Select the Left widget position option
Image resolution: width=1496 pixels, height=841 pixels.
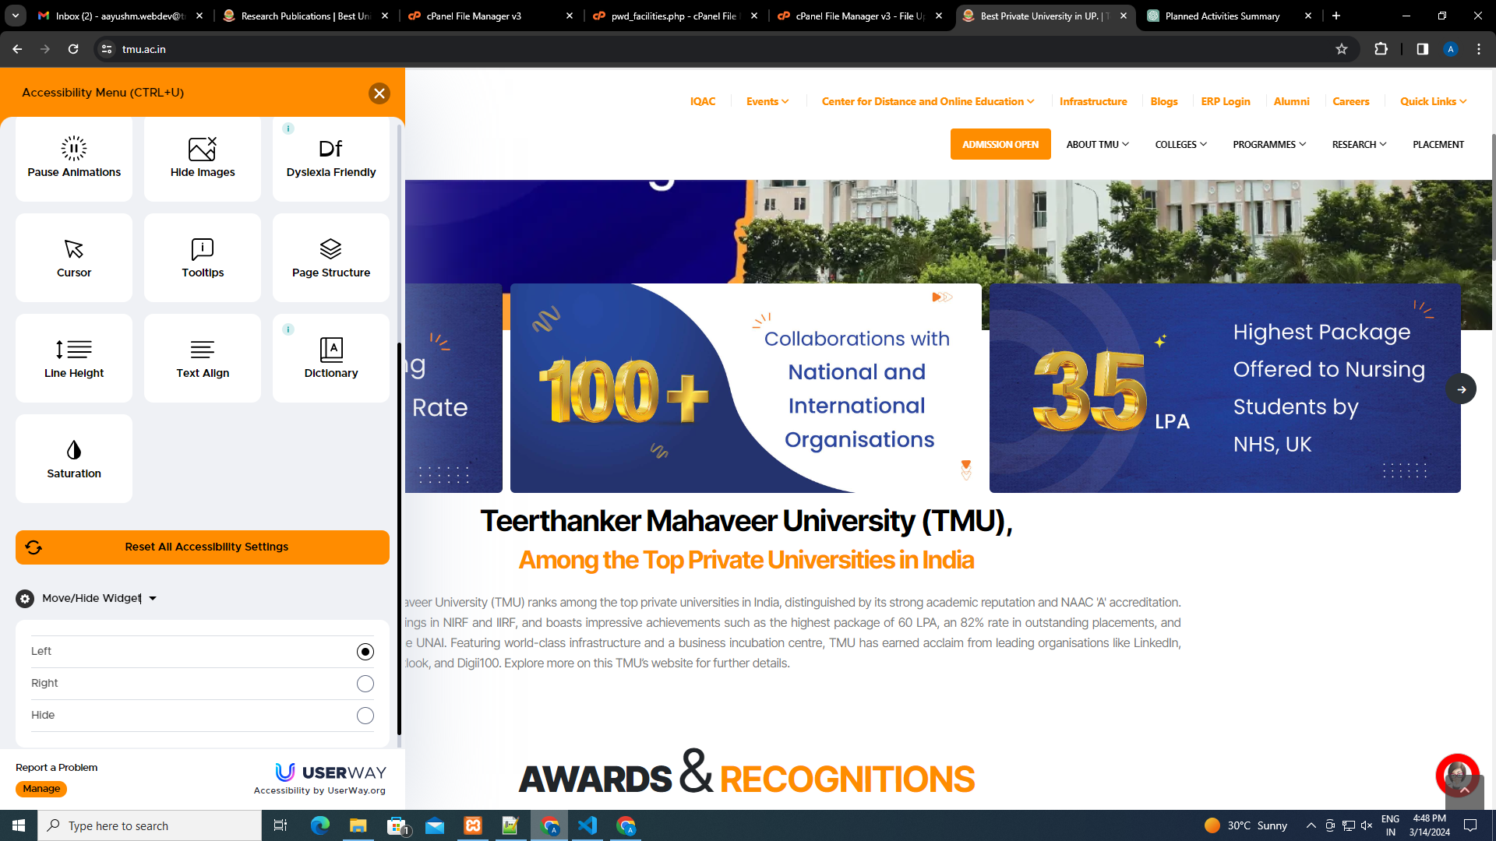[x=365, y=651]
